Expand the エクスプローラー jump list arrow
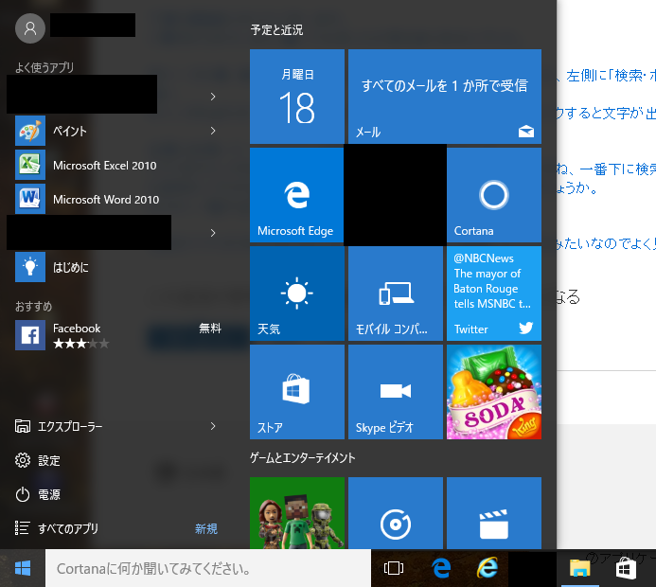The width and height of the screenshot is (656, 587). (213, 426)
